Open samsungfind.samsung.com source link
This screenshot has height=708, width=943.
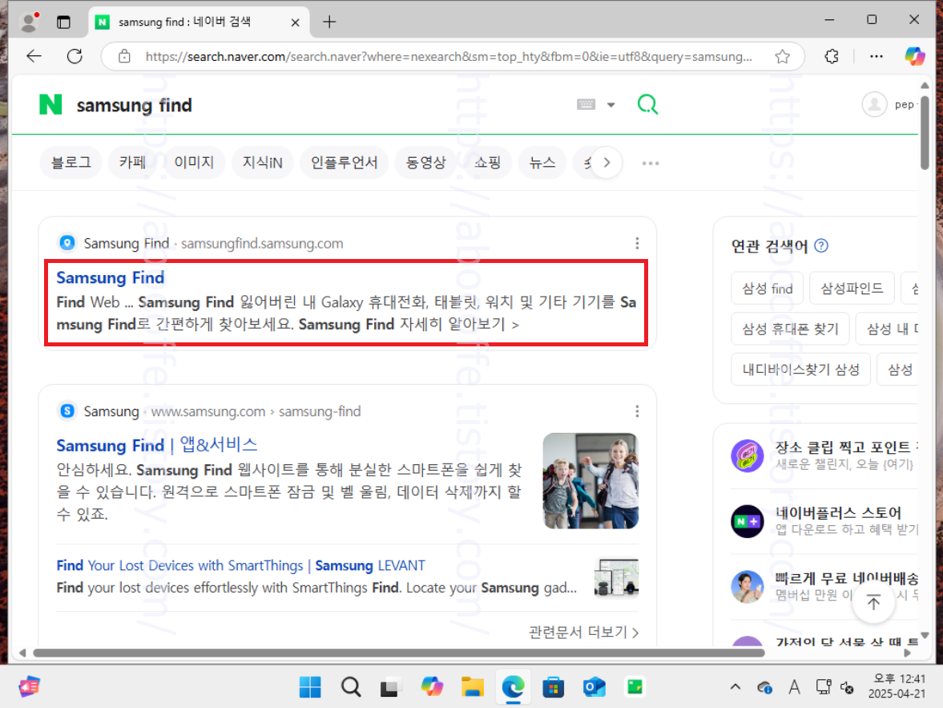(x=262, y=243)
